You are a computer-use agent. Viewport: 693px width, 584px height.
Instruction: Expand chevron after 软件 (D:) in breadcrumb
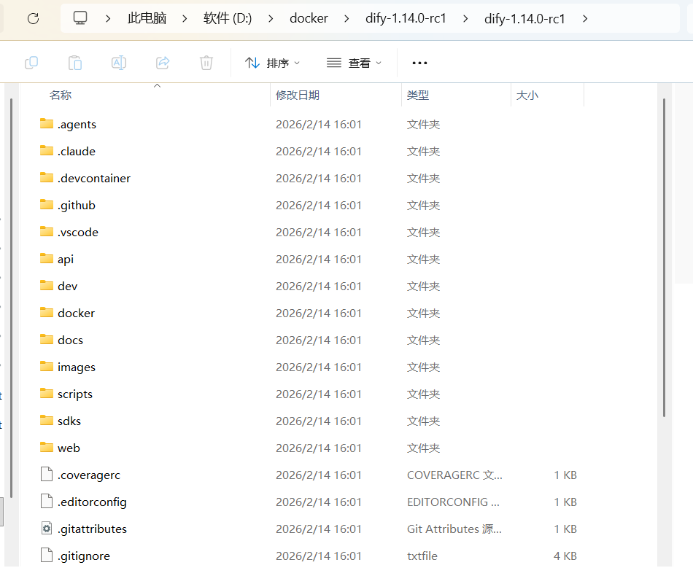(x=271, y=18)
